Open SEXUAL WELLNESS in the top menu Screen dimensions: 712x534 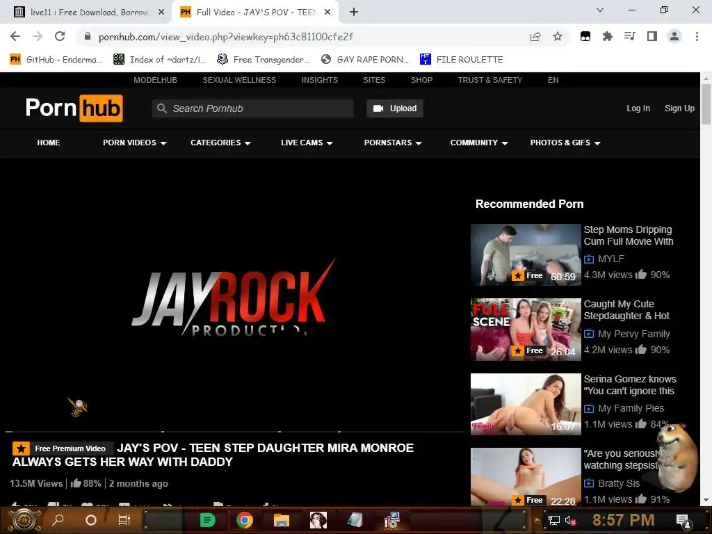[x=239, y=80]
